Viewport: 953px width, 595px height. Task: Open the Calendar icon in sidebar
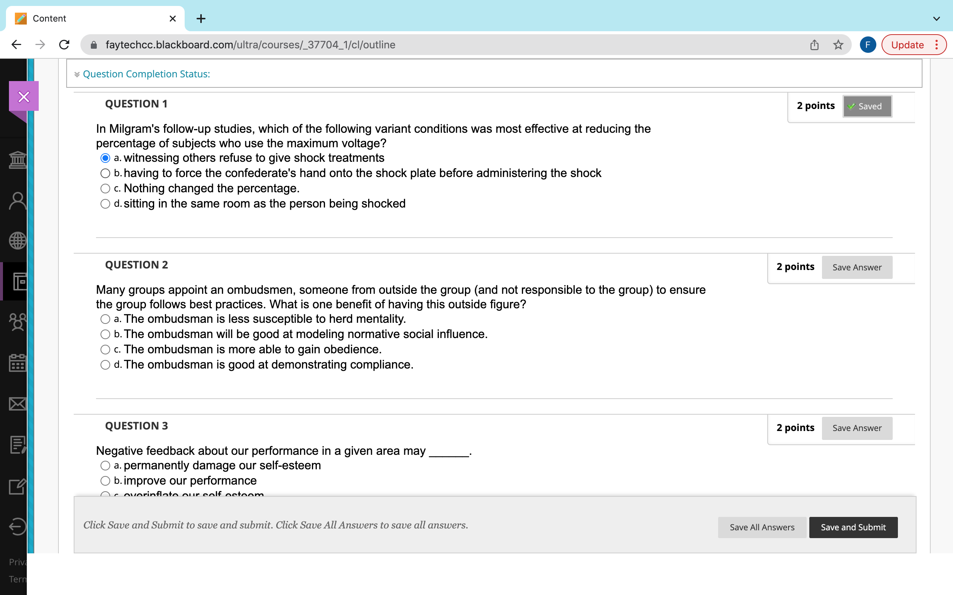pos(17,363)
